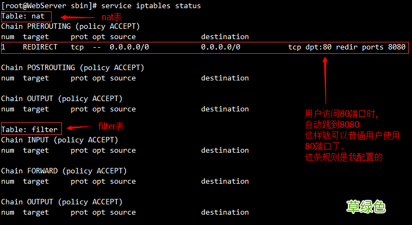The height and width of the screenshot is (225, 412).
Task: Click the [root@WebServer sbin]# prompt
Action: tap(49, 5)
